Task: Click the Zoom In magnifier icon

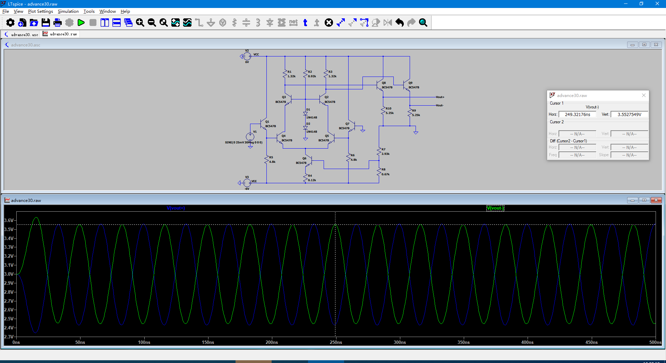Action: point(140,23)
